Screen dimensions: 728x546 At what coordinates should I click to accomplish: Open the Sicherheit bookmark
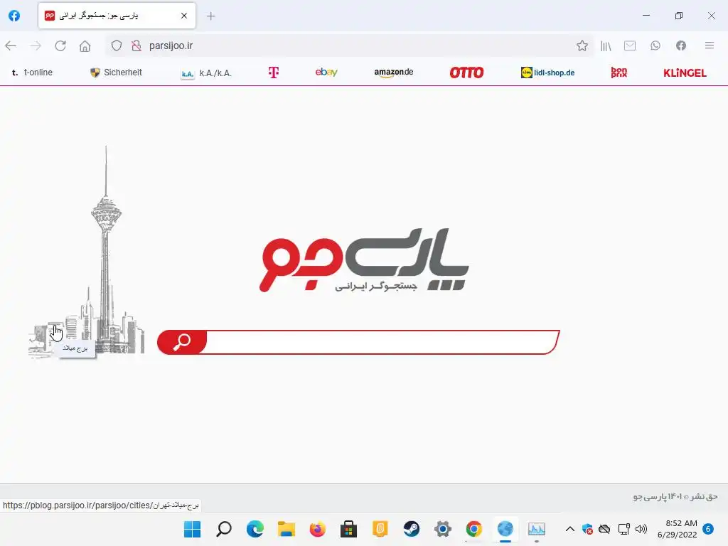116,73
